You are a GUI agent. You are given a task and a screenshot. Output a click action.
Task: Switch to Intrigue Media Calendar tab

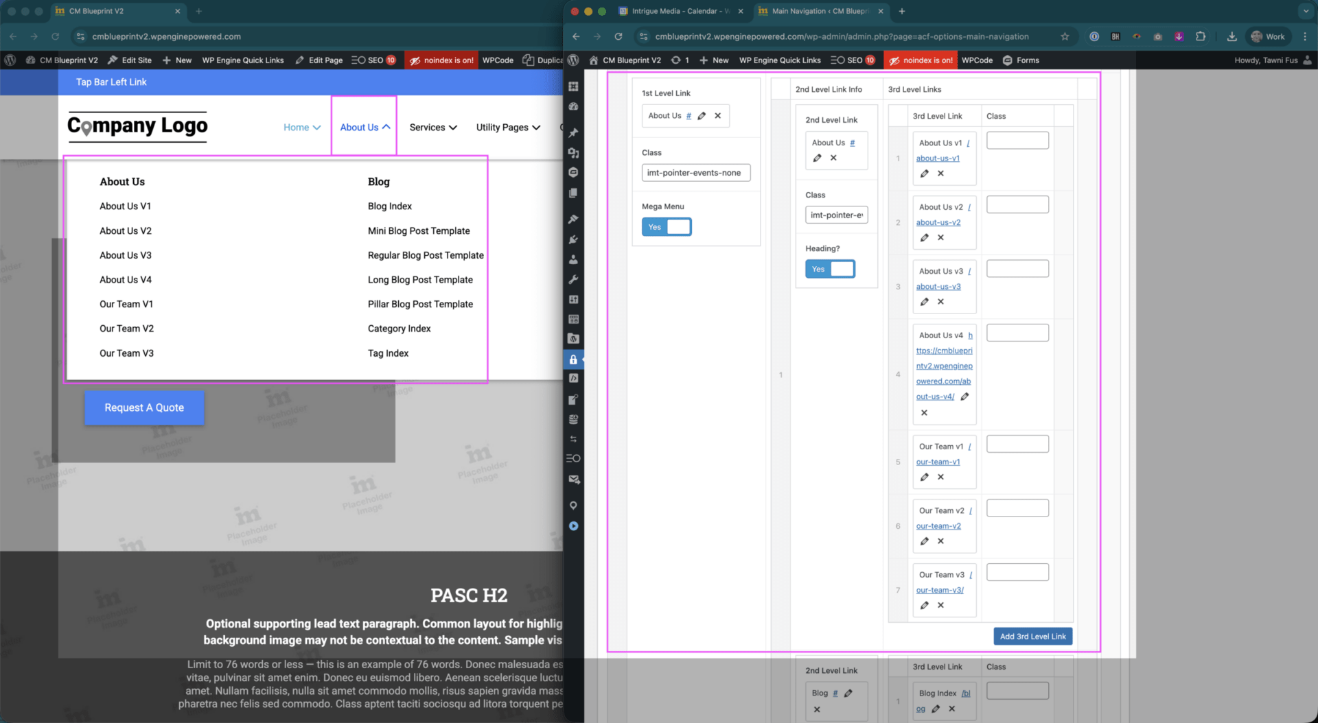pos(676,11)
